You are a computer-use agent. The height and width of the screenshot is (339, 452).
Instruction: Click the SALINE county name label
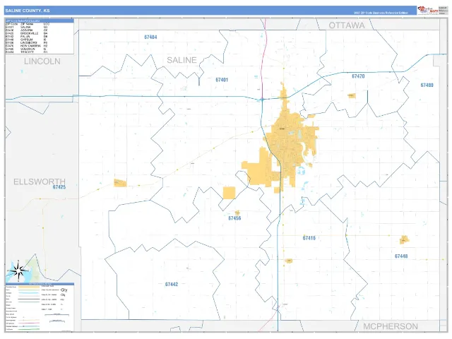(x=182, y=60)
